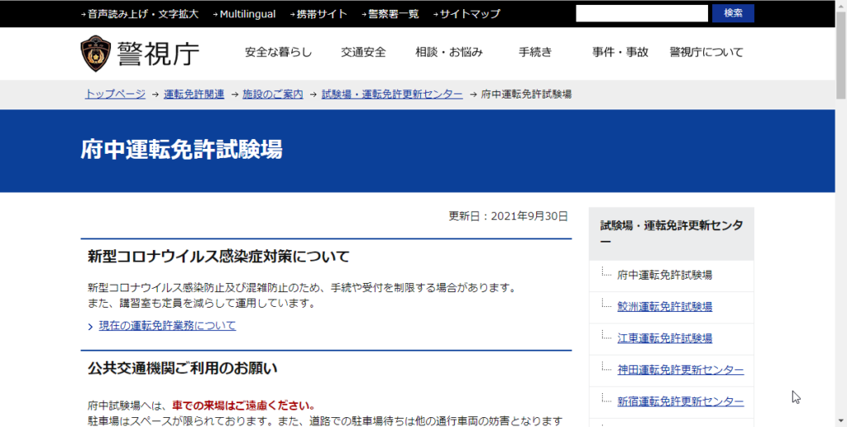Click the 公共交通機関ご利用のお願い heading
Screen dimensions: 847x427
[183, 368]
